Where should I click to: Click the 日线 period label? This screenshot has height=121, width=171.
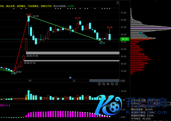point(123,80)
